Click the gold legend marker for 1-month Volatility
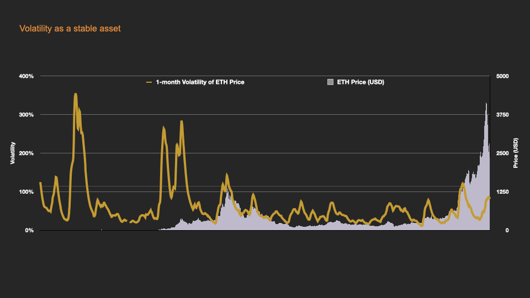Viewport: 530px width, 298px height. (x=149, y=82)
